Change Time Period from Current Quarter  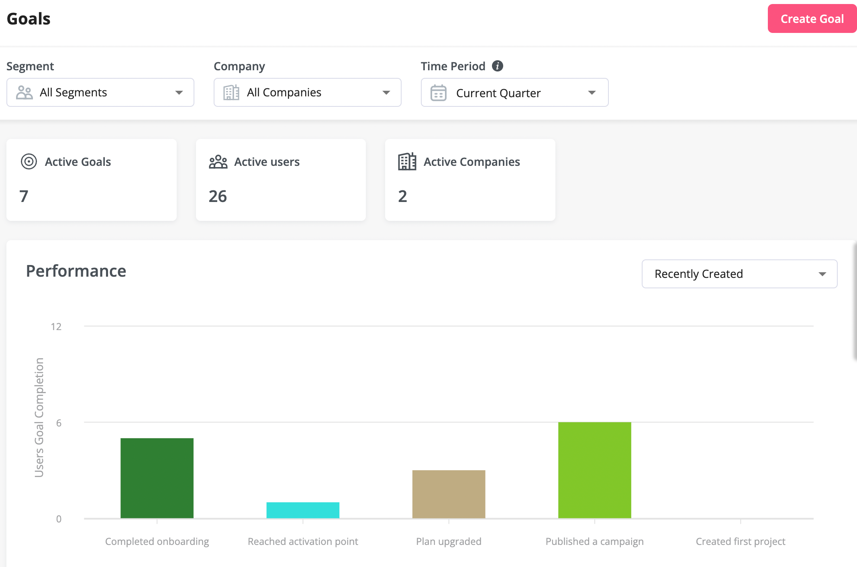click(514, 92)
